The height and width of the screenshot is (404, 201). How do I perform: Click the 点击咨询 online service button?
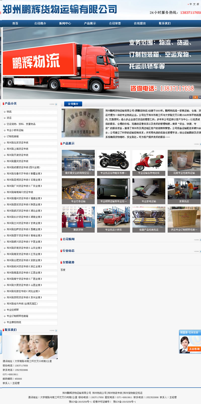[x=194, y=349]
